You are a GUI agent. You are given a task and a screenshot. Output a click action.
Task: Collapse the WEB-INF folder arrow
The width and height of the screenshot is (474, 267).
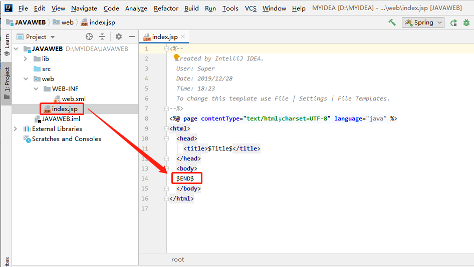pyautogui.click(x=36, y=88)
